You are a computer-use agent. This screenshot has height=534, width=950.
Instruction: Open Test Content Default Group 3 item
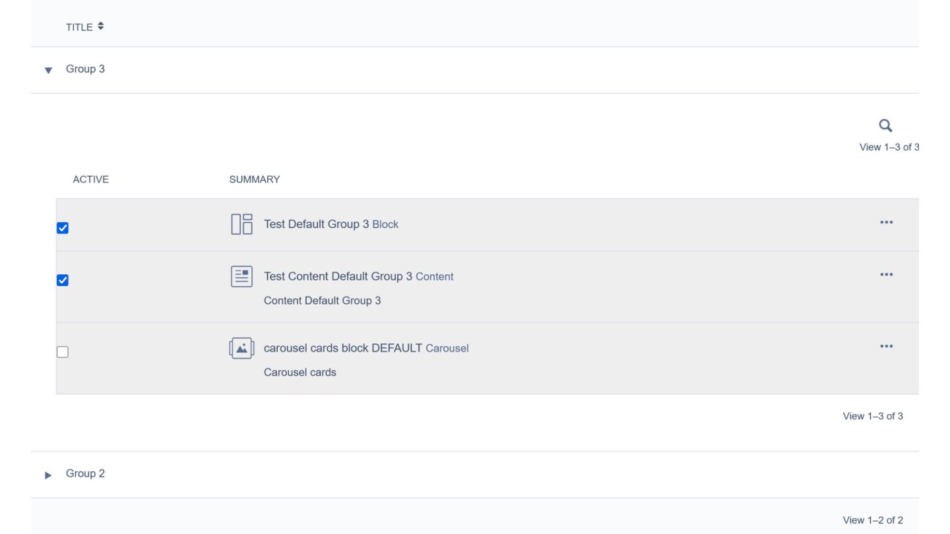[338, 276]
